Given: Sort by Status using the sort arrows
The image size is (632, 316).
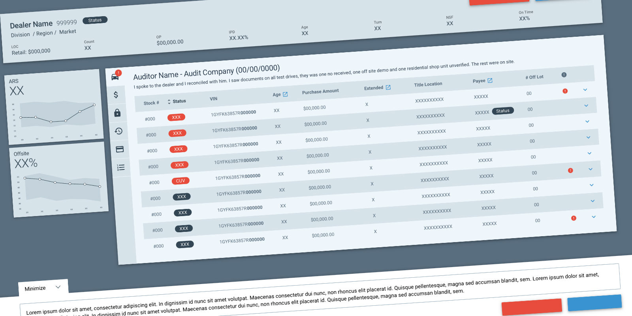Looking at the screenshot, I should 169,102.
